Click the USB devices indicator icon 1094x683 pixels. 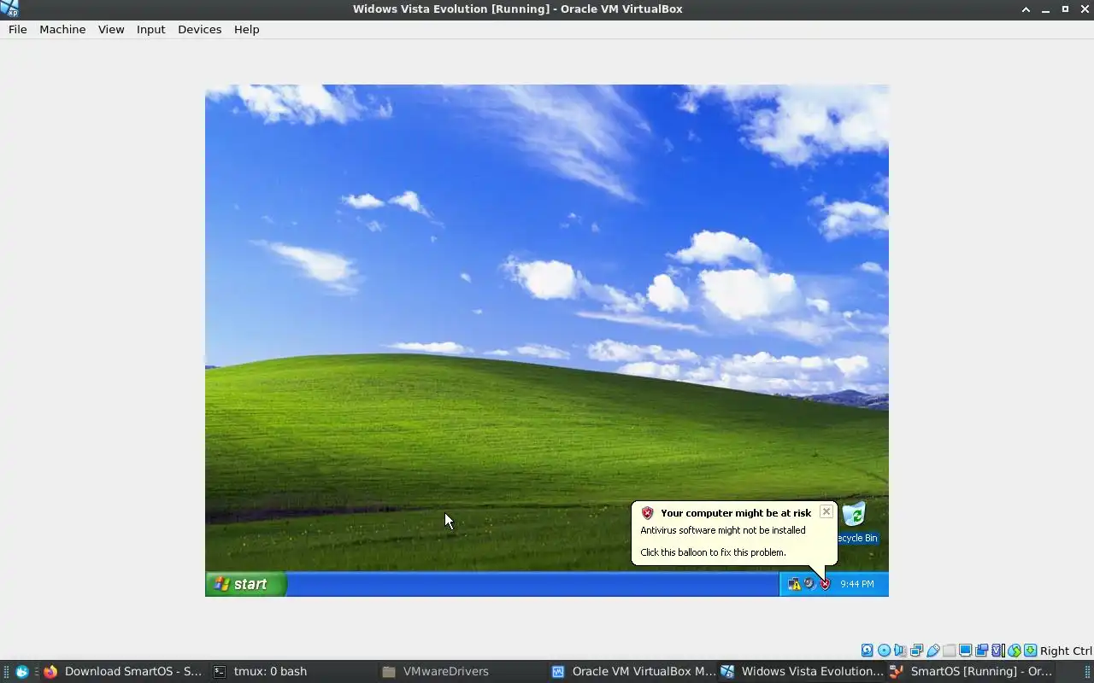pyautogui.click(x=933, y=651)
